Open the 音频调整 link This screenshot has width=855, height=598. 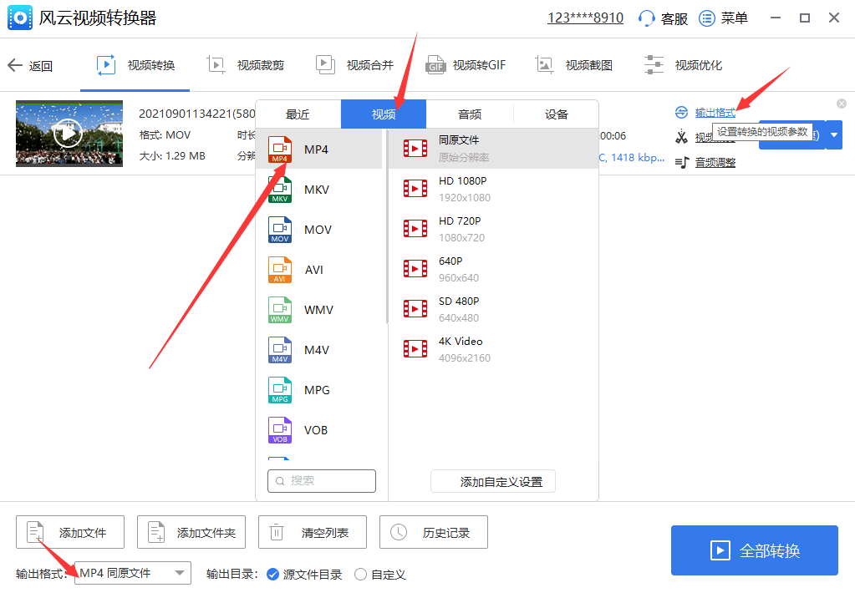coord(715,163)
